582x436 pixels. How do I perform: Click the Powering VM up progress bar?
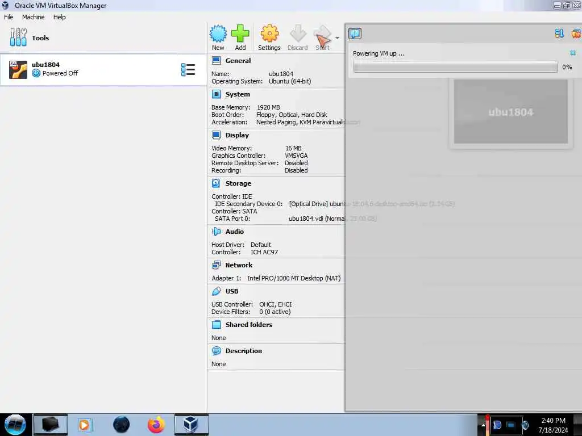click(x=455, y=67)
